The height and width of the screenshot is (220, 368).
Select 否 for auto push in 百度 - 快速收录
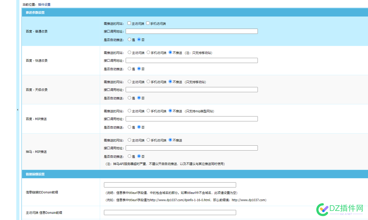(x=139, y=69)
